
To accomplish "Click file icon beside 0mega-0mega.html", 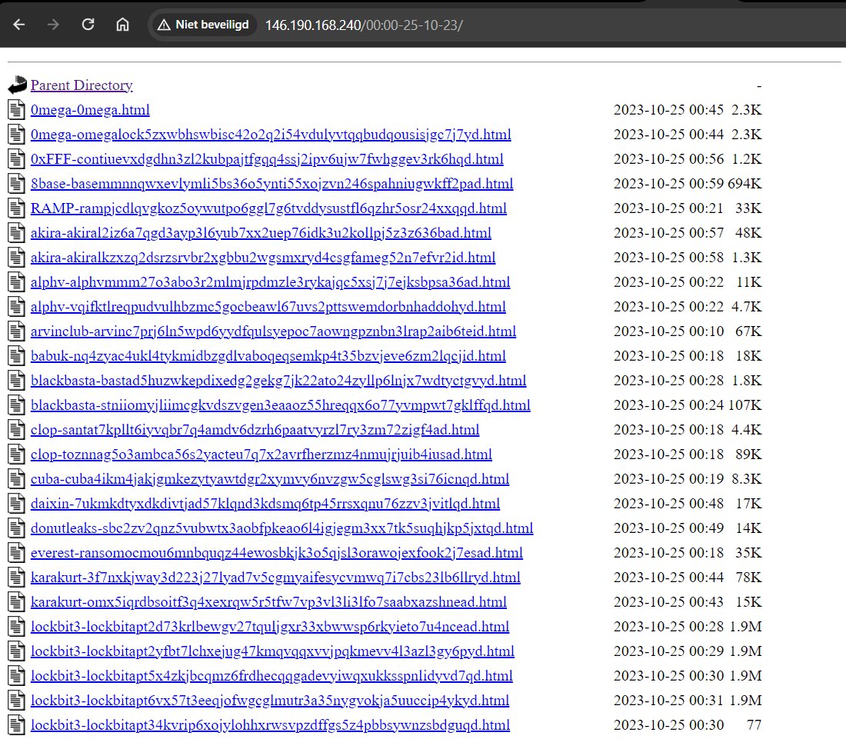I will (17, 110).
